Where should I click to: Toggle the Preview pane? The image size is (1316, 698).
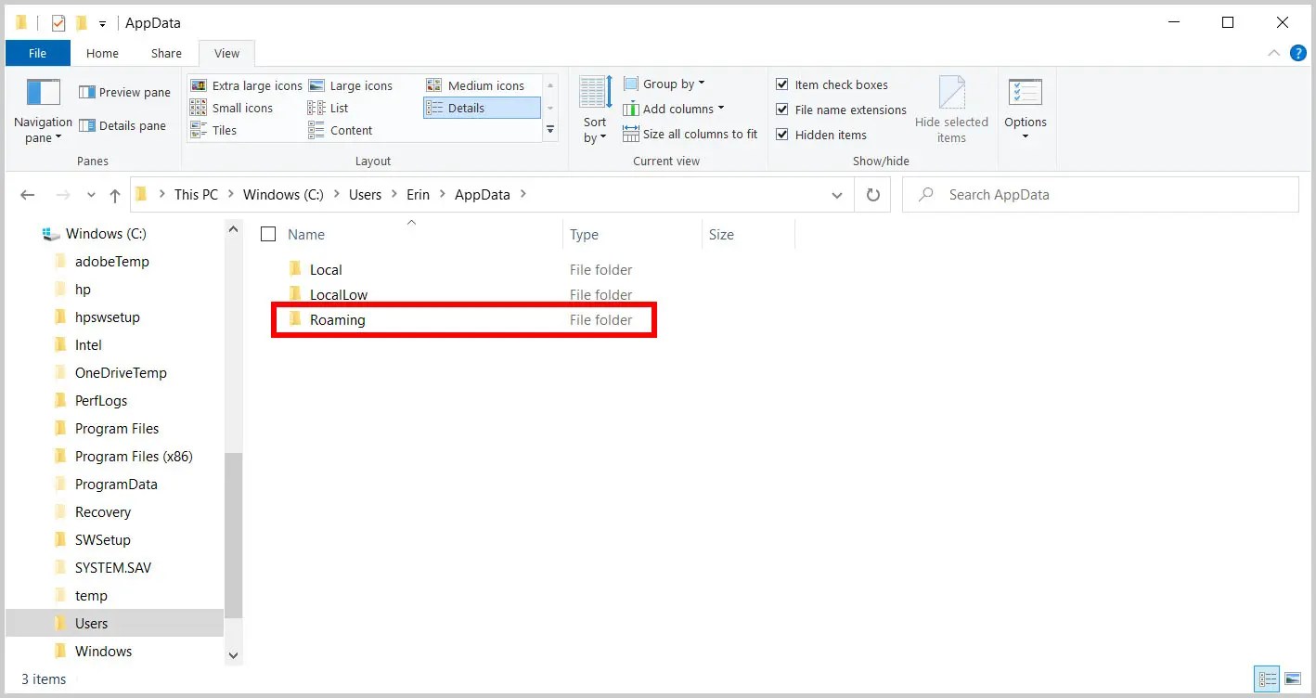pyautogui.click(x=123, y=92)
